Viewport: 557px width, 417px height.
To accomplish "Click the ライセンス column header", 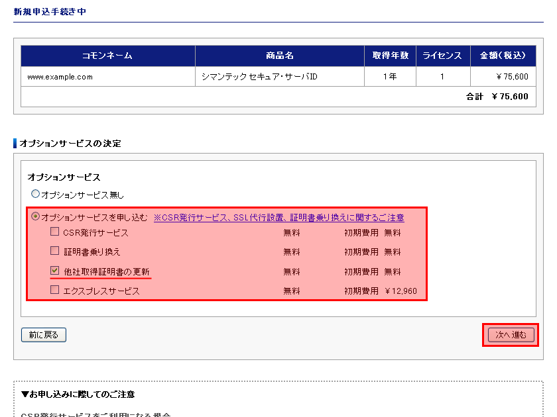I will click(443, 56).
